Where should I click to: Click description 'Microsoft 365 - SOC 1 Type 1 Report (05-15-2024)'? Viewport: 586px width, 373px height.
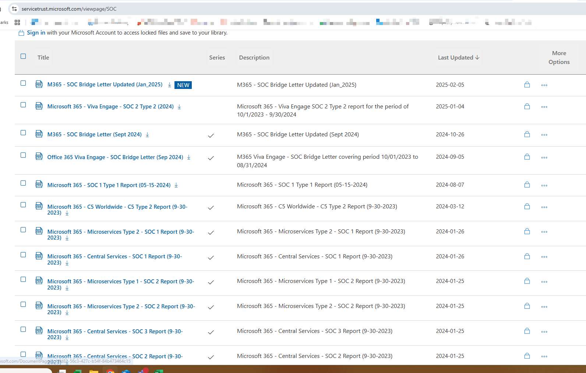point(302,184)
